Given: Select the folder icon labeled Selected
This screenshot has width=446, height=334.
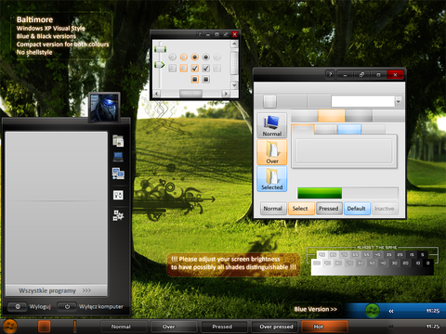Looking at the screenshot, I should point(272,179).
